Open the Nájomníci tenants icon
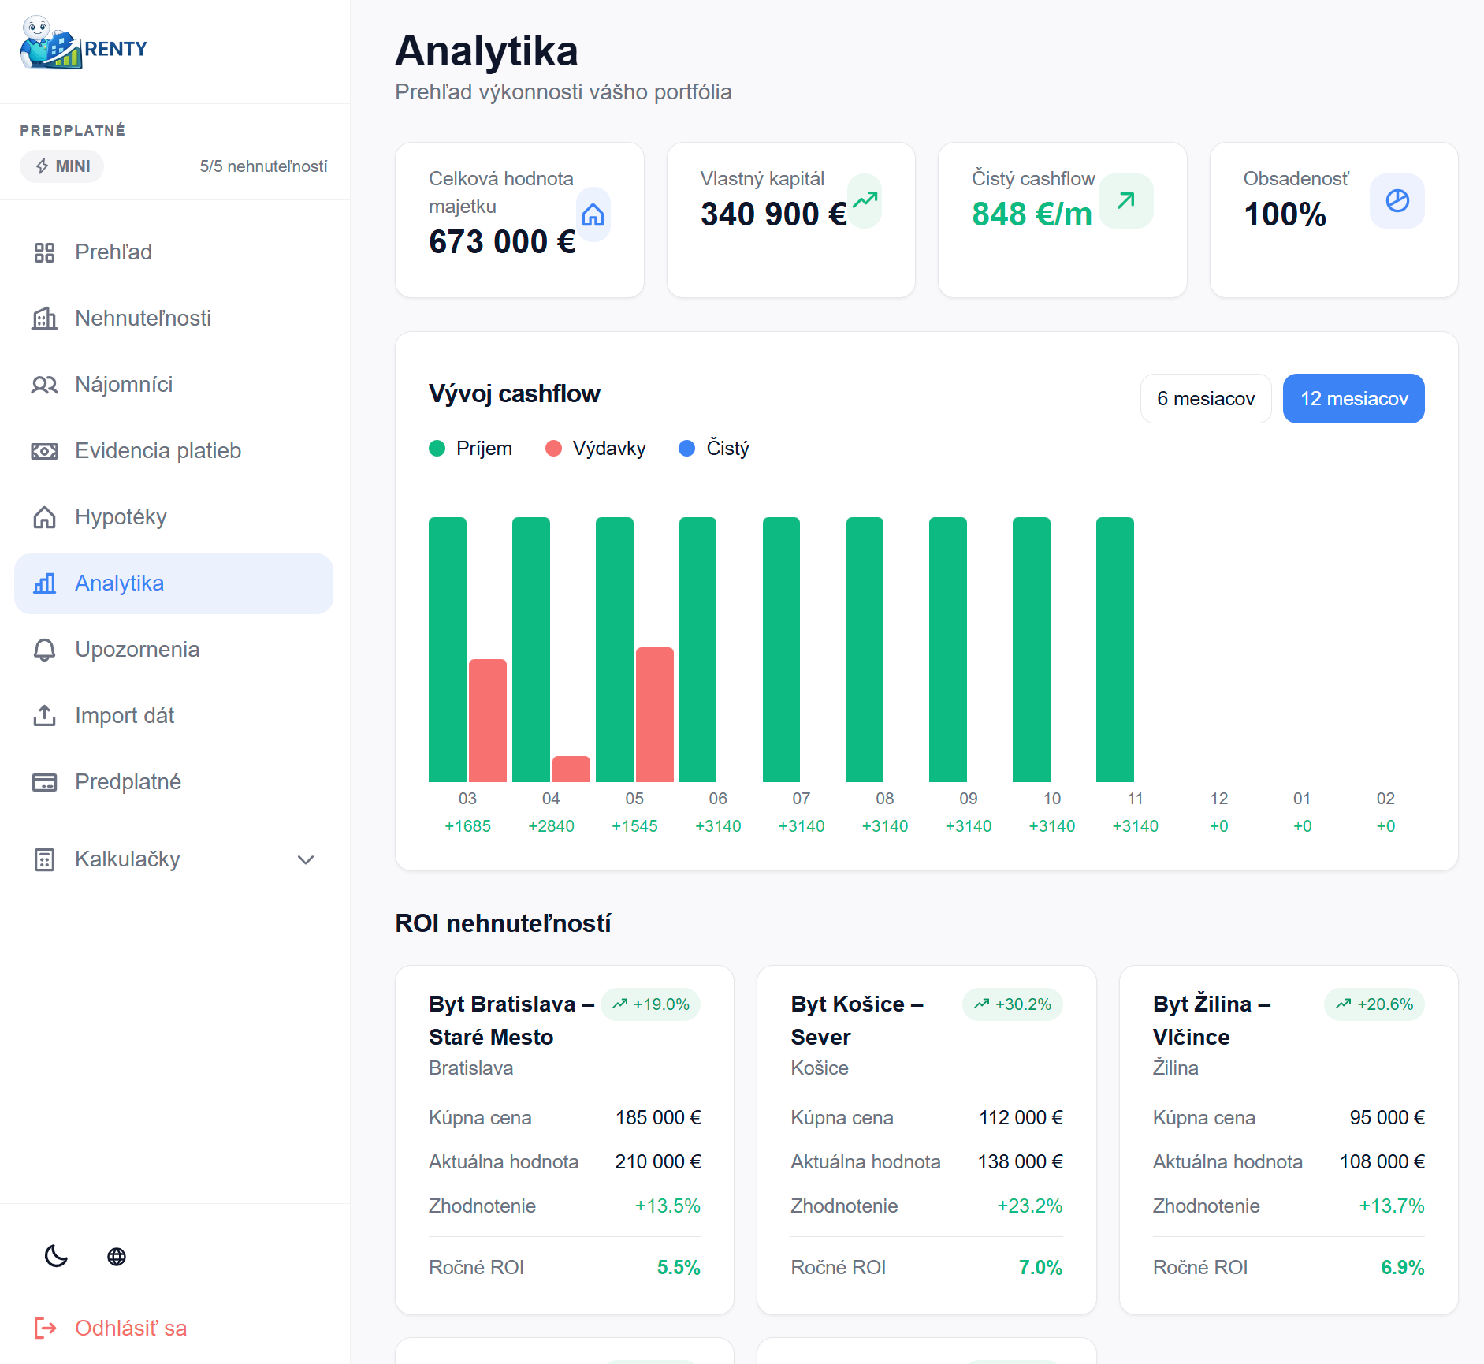Viewport: 1484px width, 1364px height. tap(44, 385)
